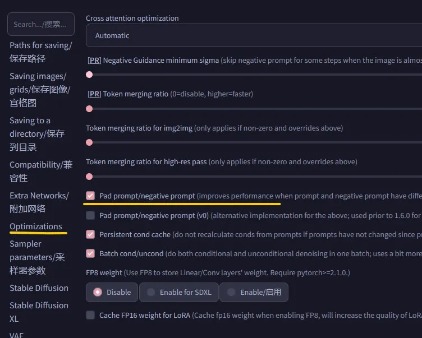Open the Paths for saving settings tab

coord(40,52)
